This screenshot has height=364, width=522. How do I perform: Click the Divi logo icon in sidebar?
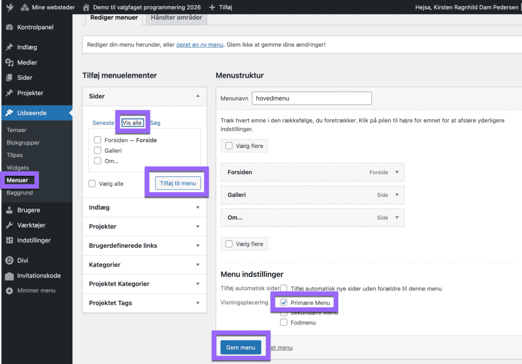pos(9,261)
